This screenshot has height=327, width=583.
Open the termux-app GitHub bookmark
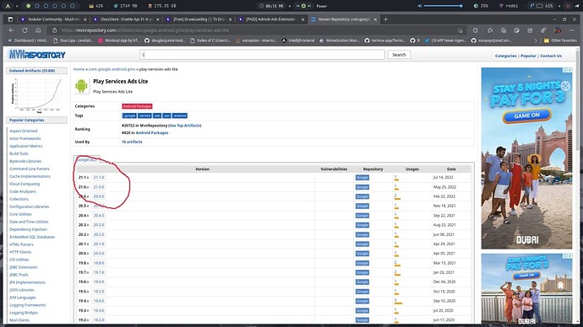pos(384,40)
